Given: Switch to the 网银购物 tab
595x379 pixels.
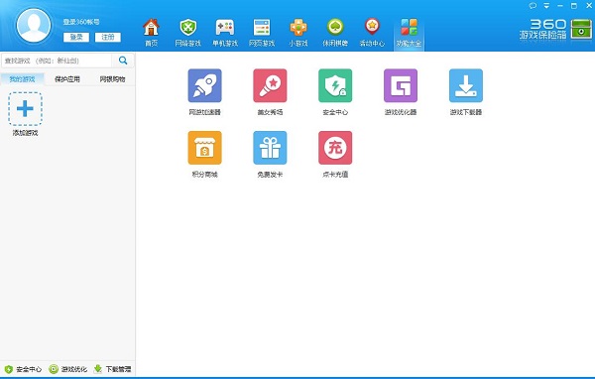Looking at the screenshot, I should tap(112, 79).
